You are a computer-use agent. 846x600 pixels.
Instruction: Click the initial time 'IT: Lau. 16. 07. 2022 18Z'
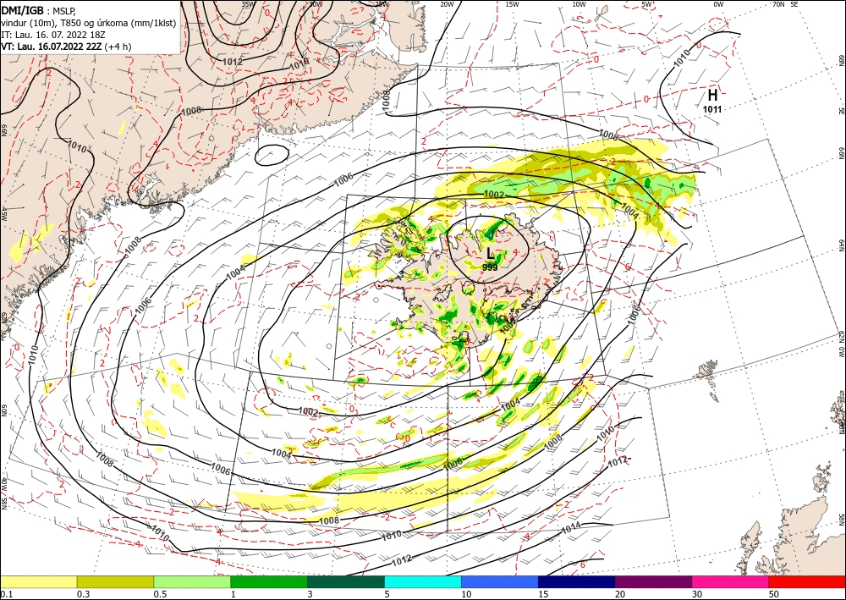coord(52,35)
